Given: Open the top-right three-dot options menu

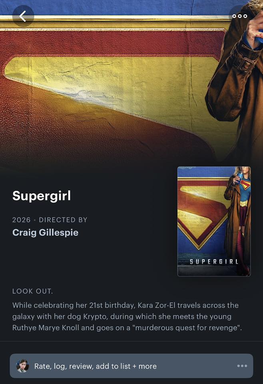Looking at the screenshot, I should 239,16.
